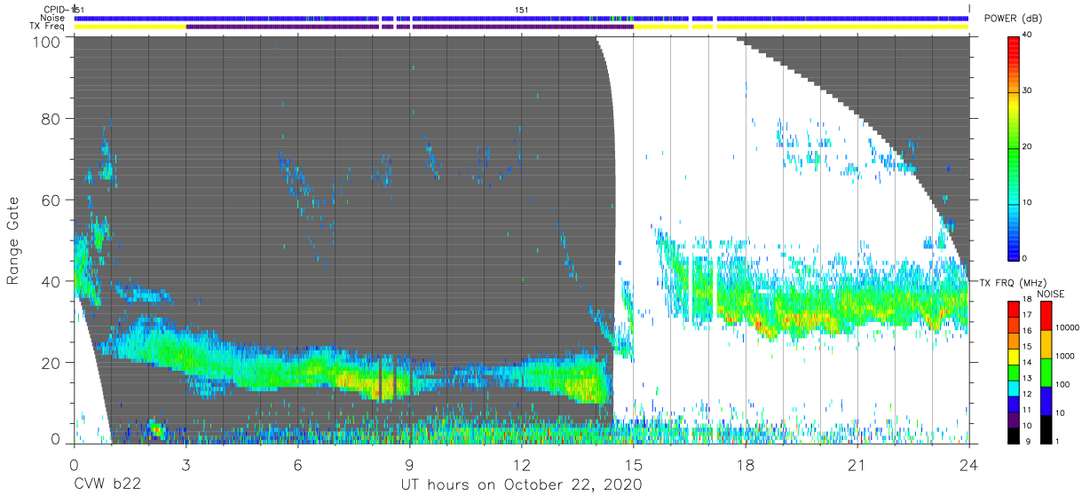Click the NOISE legend title
This screenshot has width=1090, height=503.
[x=1053, y=293]
